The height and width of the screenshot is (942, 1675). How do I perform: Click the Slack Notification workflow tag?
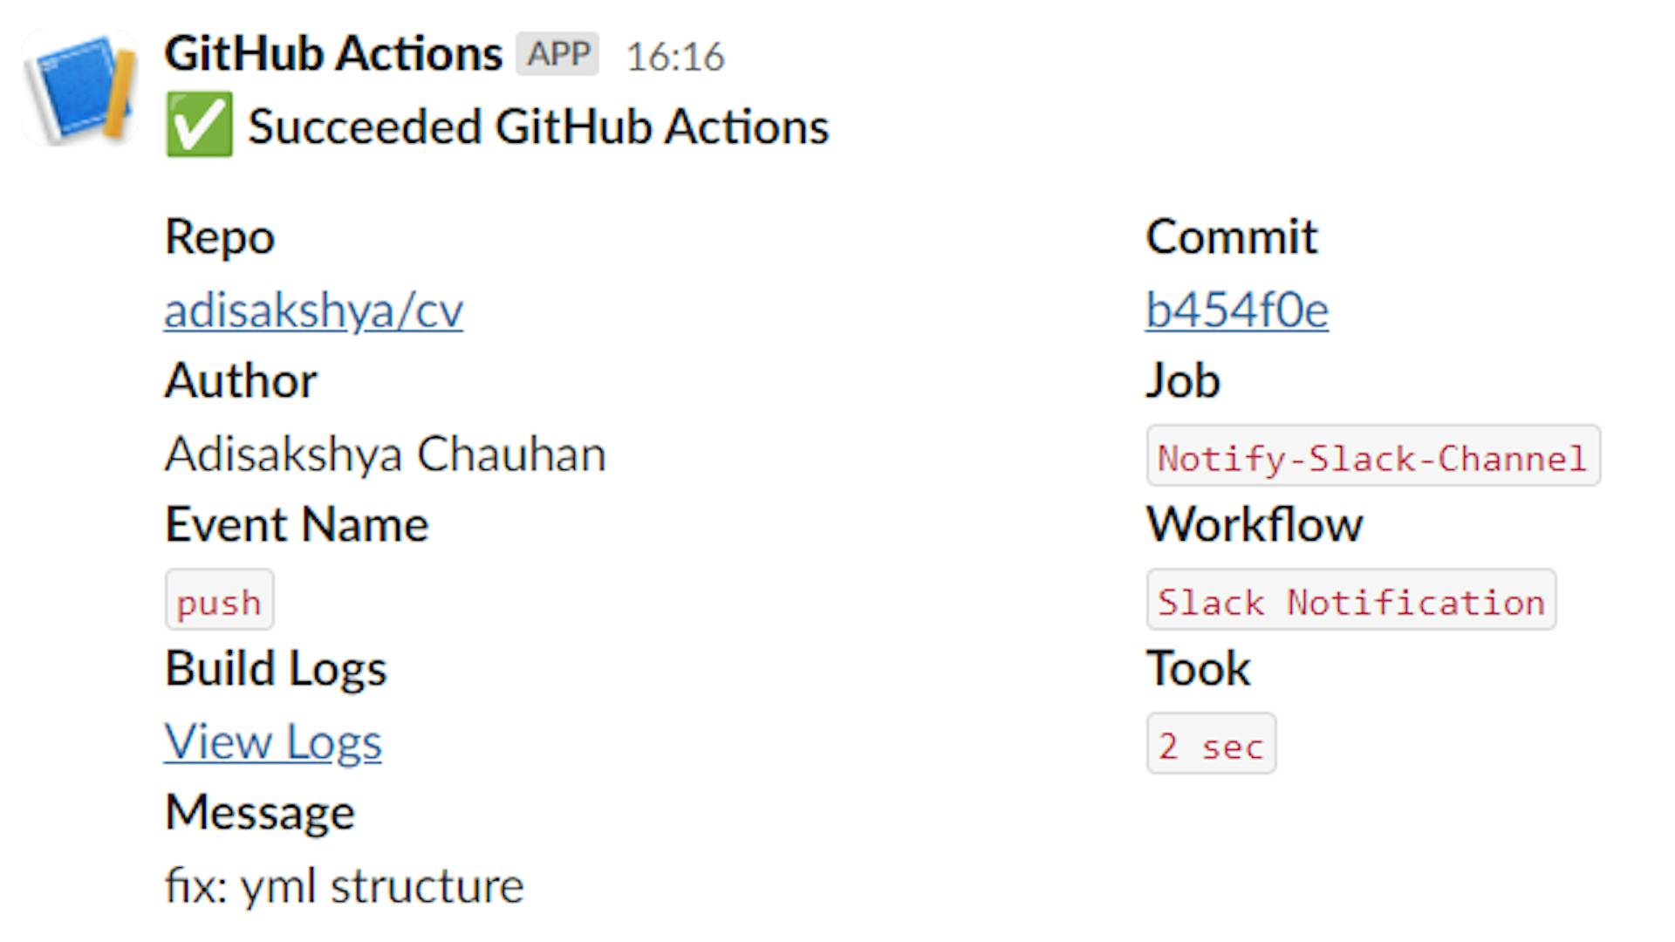(1350, 601)
